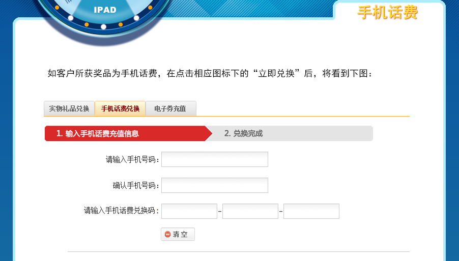Focus the 请输入手机号码 input field
This screenshot has width=459, height=261.
click(214, 159)
